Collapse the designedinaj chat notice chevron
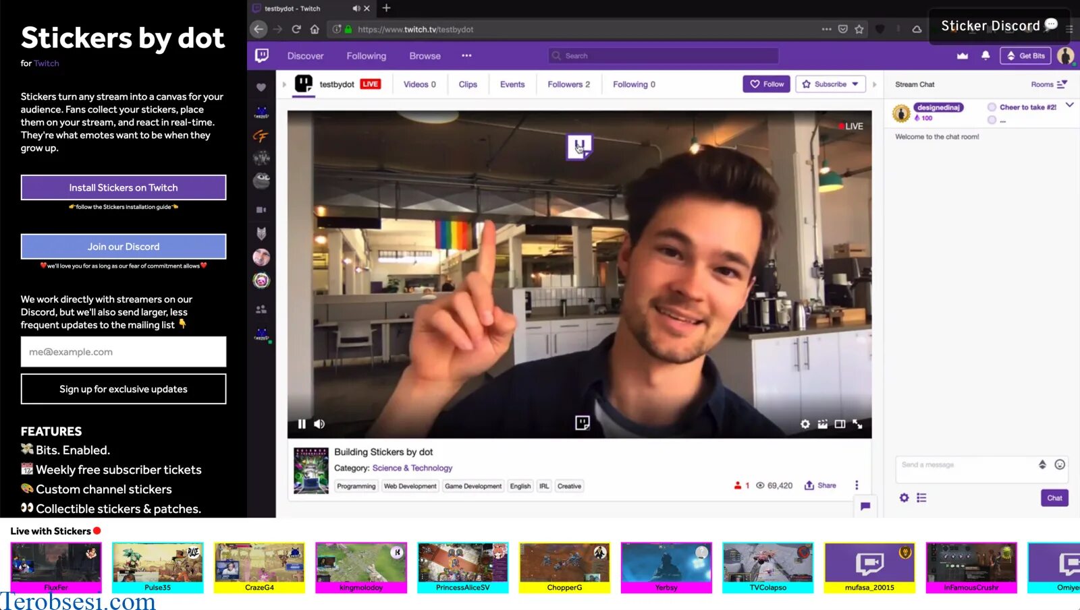The image size is (1080, 610). point(1069,105)
